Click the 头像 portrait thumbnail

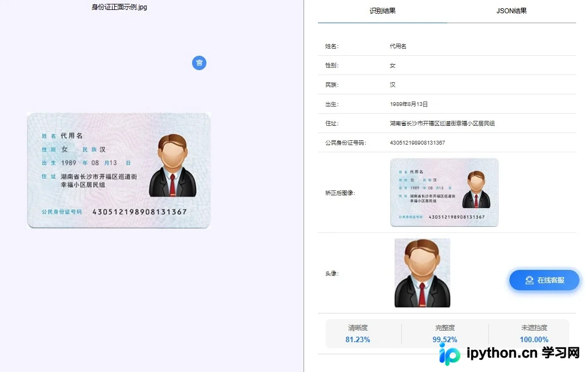coord(422,273)
